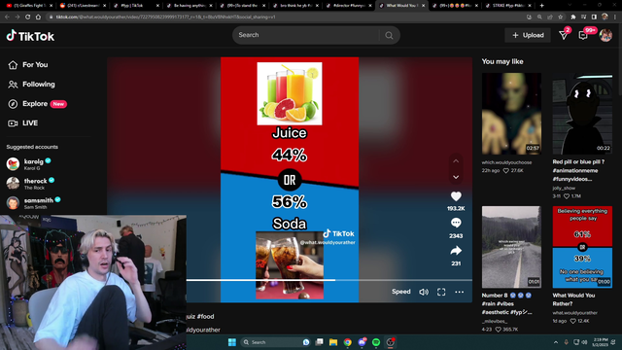Viewport: 622px width, 350px height.
Task: Open comments on the video
Action: click(456, 223)
